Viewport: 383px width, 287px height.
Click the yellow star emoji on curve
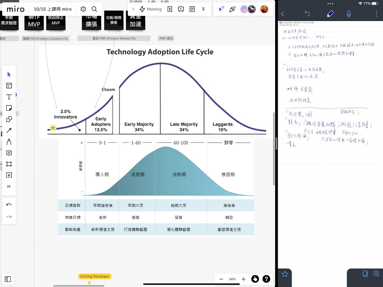tap(53, 128)
